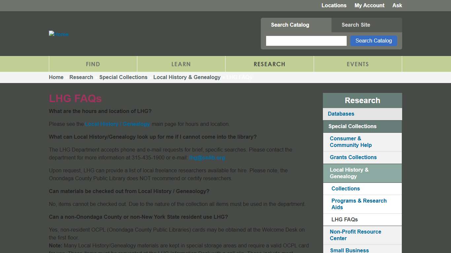
Task: Open the LEARN navigation menu
Action: coord(181,64)
